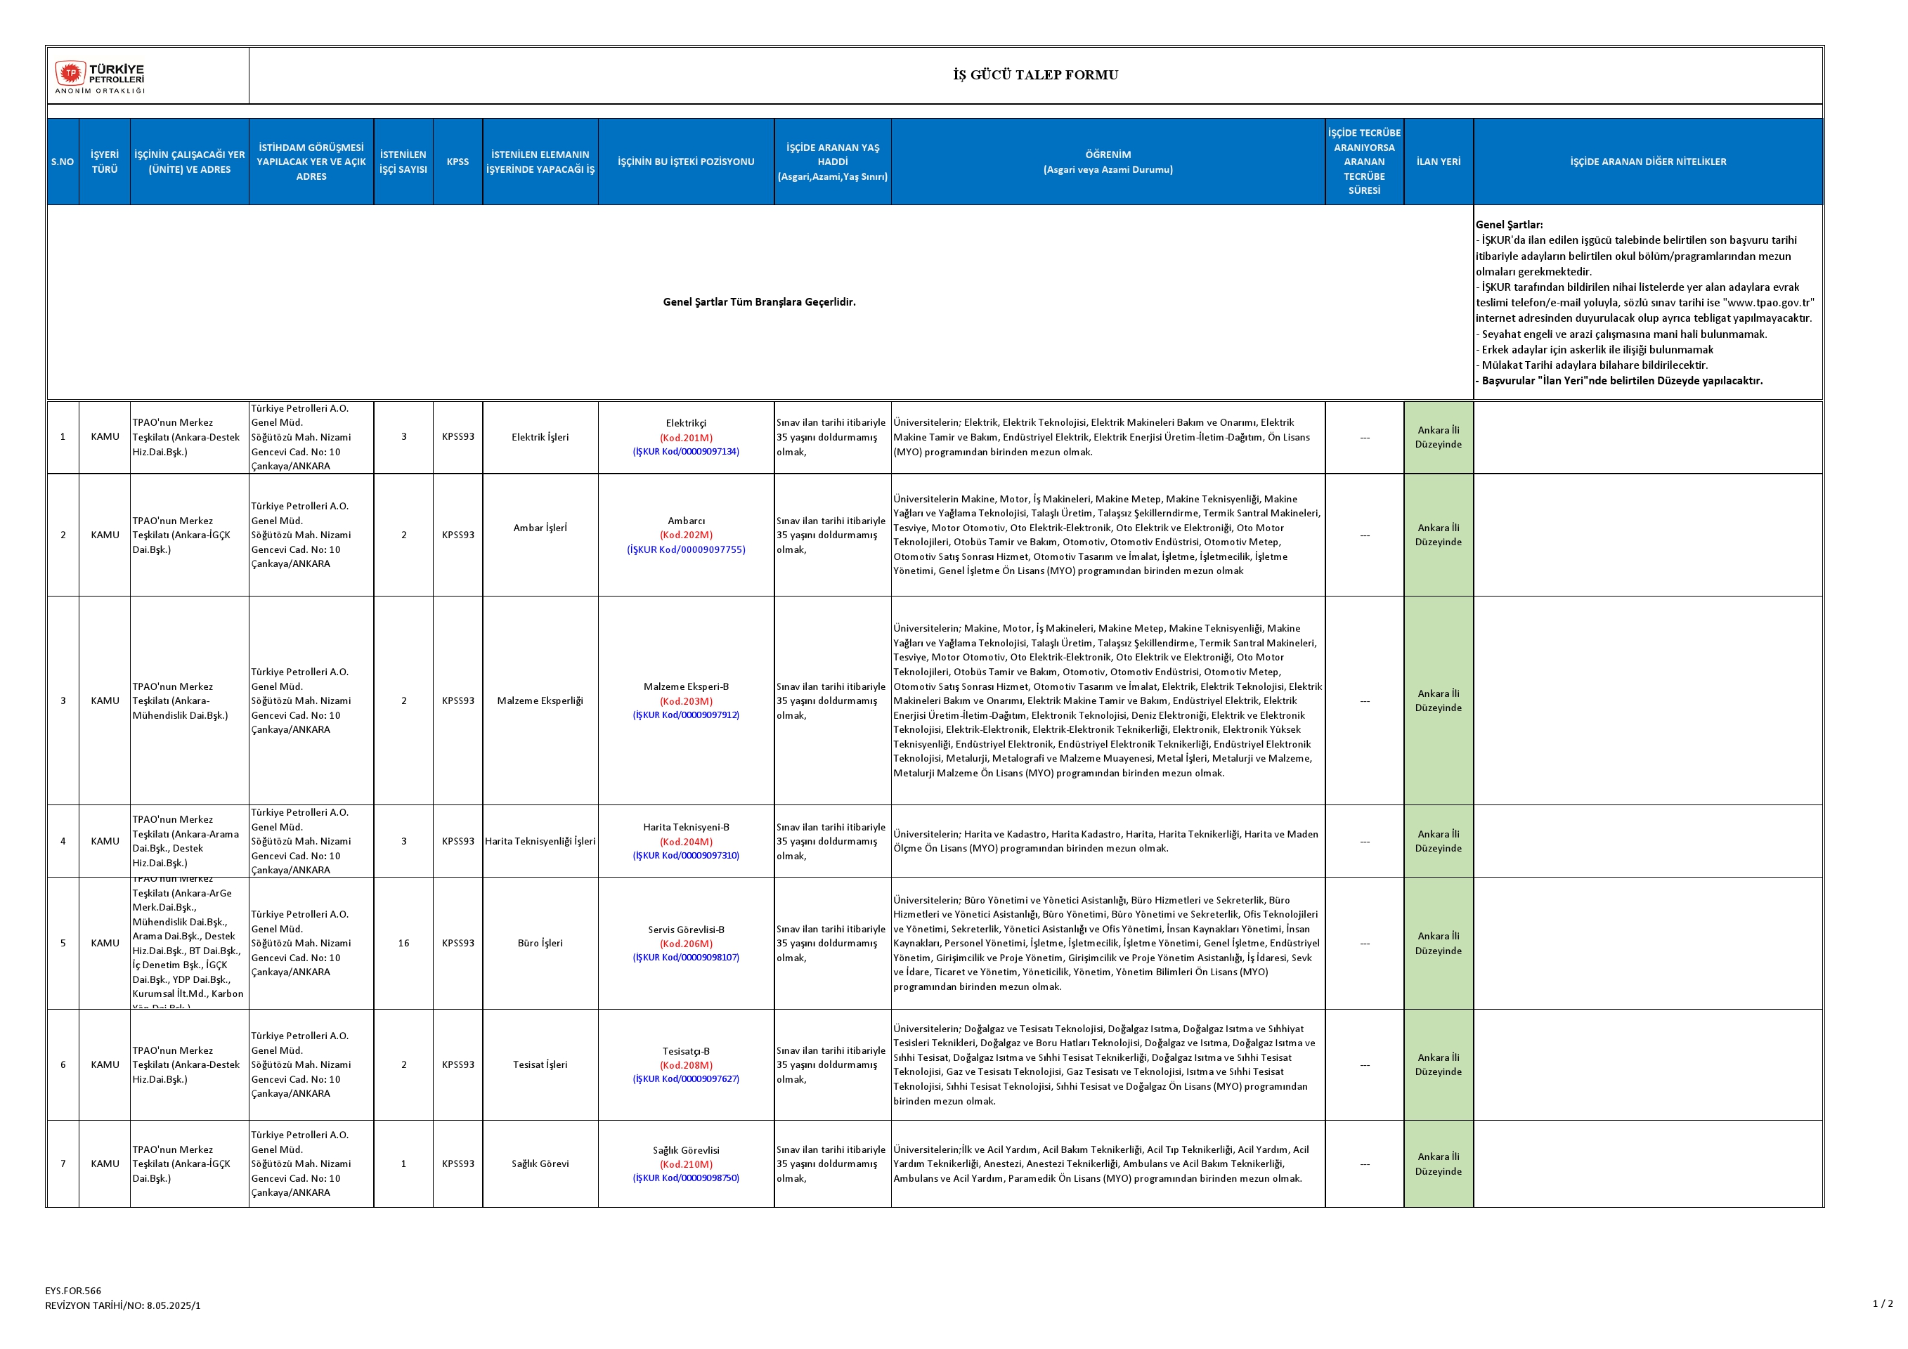Image resolution: width=1908 pixels, height=1349 pixels.
Task: Open İŞKUR Kod/00009098107 Servis Görevlisi-B link
Action: click(686, 958)
